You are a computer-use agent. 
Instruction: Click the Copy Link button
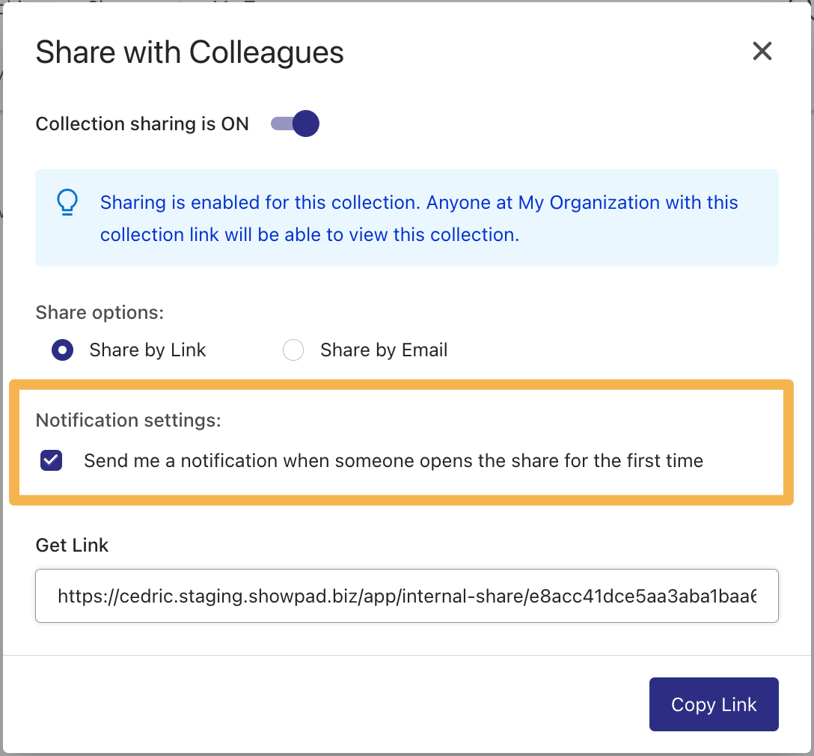[x=714, y=704]
